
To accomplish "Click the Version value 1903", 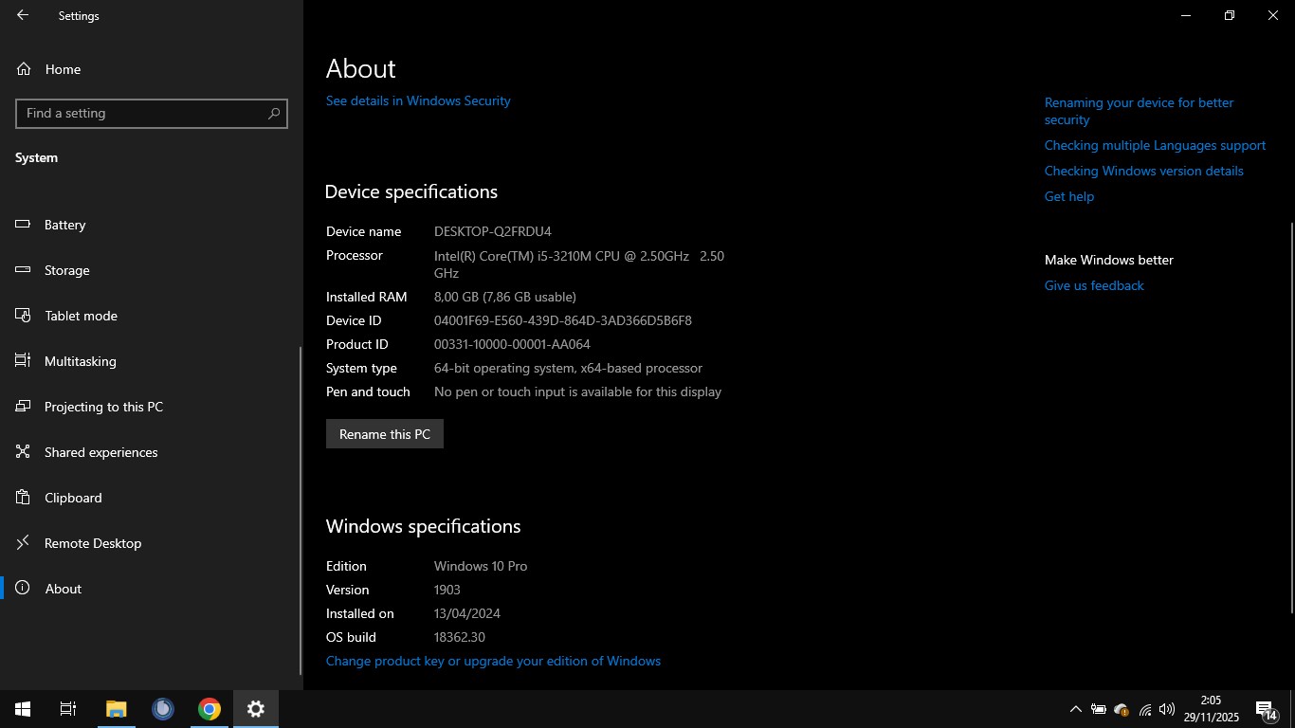I will point(447,590).
